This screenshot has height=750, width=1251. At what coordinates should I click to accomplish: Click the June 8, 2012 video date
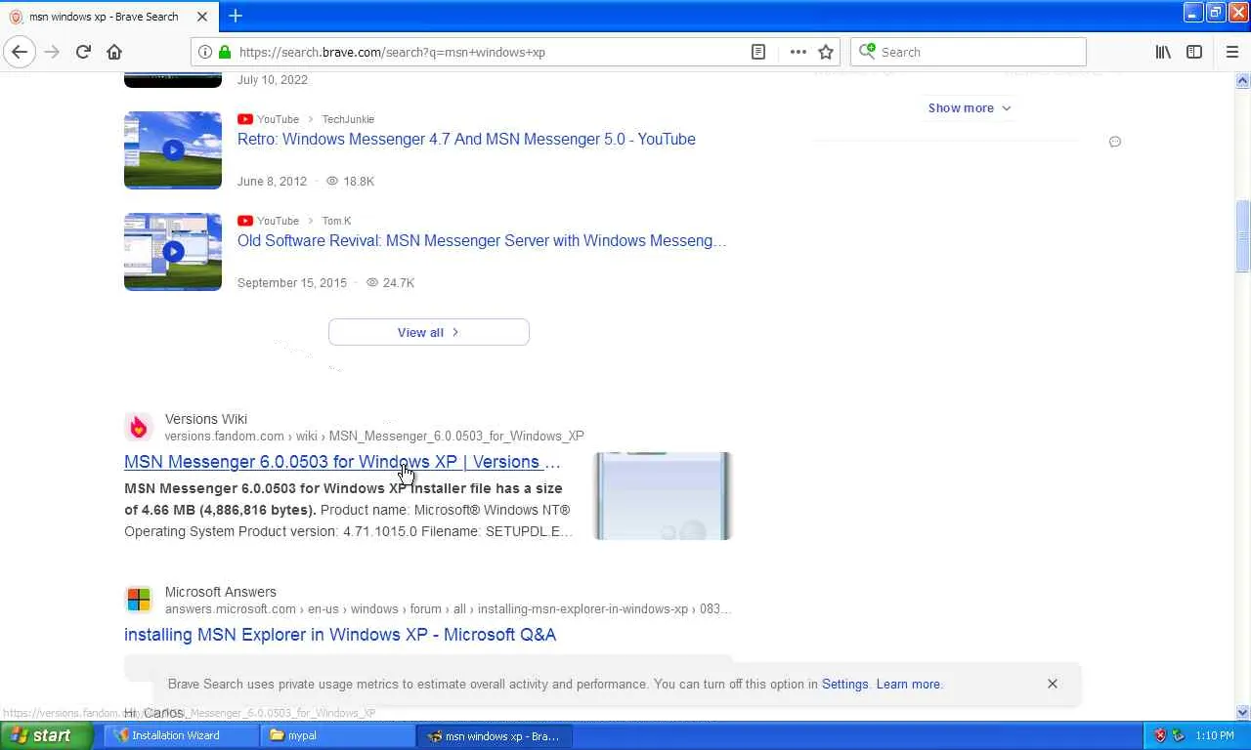[272, 181]
